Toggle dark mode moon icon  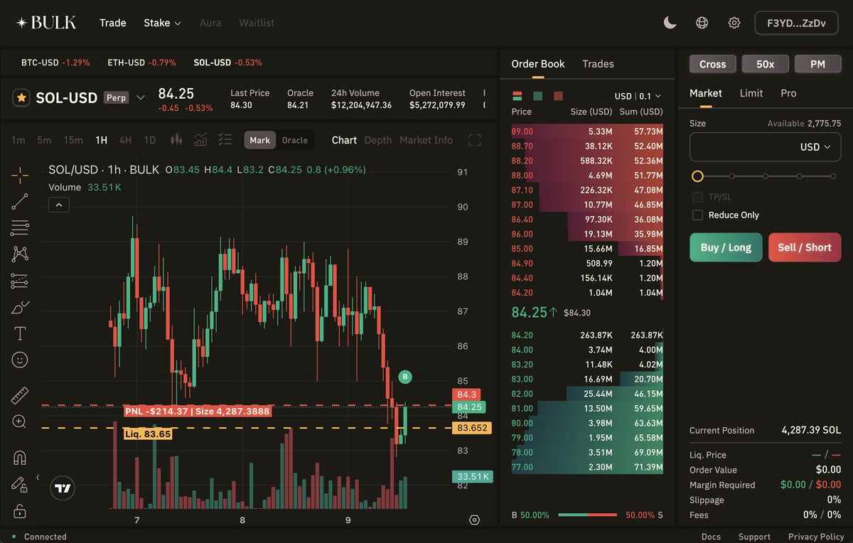click(x=670, y=23)
